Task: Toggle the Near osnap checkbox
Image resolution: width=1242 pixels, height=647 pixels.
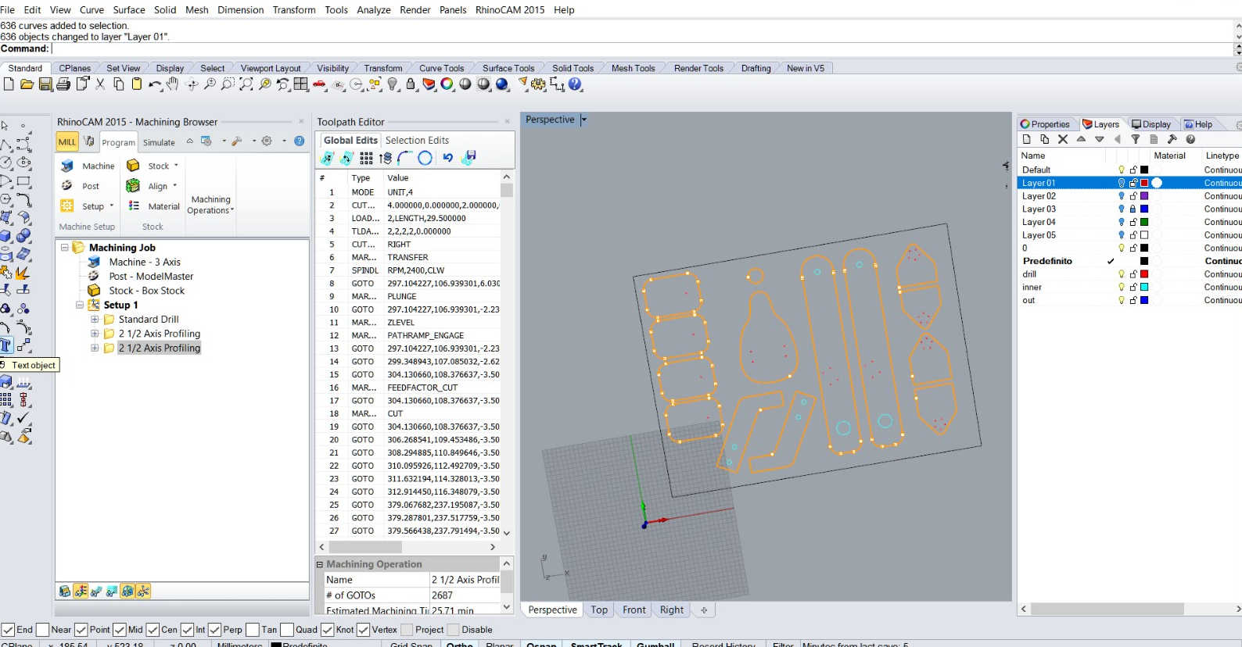Action: 43,630
